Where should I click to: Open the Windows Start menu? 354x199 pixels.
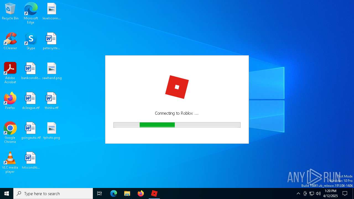tap(7, 193)
